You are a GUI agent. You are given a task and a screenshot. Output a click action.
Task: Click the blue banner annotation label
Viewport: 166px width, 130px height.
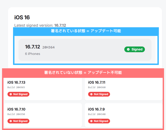(x=86, y=31)
